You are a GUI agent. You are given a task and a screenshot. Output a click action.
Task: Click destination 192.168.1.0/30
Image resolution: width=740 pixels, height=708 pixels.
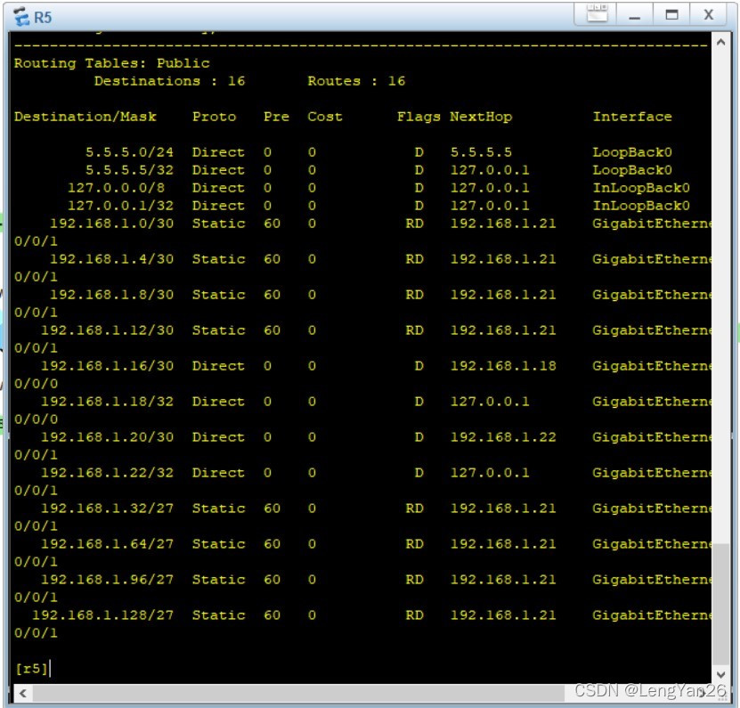click(112, 224)
